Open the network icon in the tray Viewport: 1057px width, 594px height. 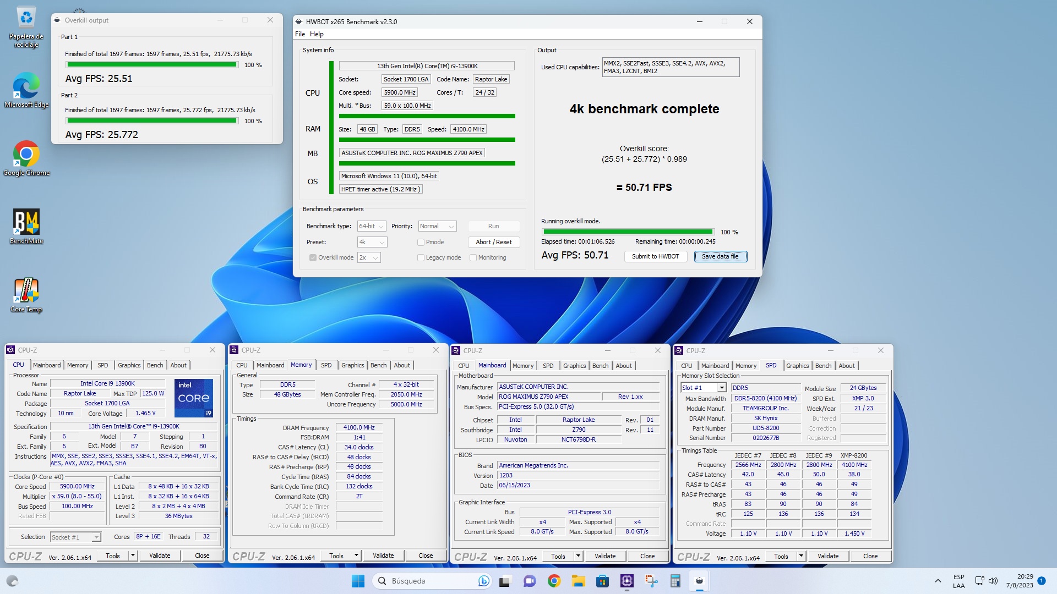(979, 581)
